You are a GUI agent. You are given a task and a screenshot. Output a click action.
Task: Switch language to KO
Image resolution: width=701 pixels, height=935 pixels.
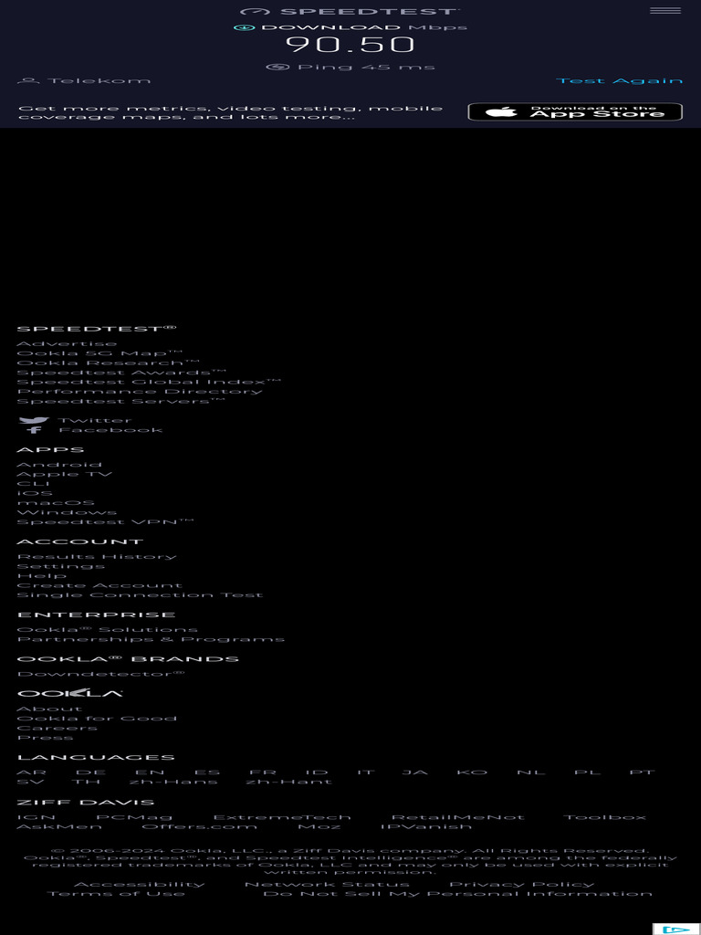point(472,772)
